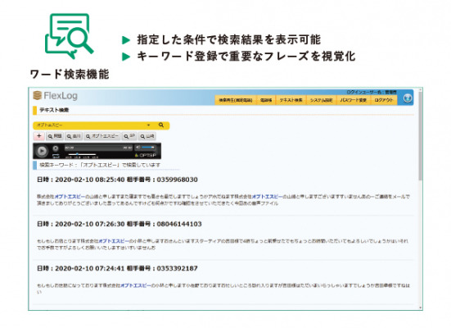Click the ログアウト menu button
Viewport: 451px width, 328px height.
(x=384, y=100)
